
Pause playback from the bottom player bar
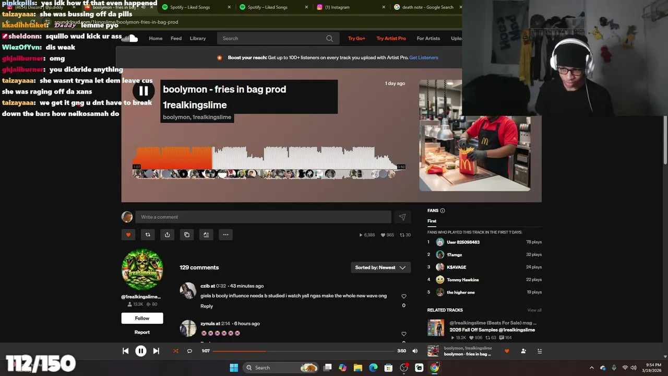[x=141, y=351]
